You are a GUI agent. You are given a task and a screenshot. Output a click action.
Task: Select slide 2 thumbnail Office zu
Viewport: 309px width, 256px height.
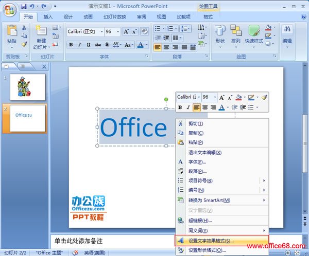click(28, 118)
